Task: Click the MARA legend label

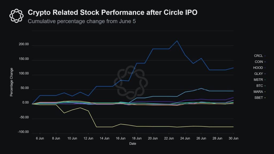Action: pos(258,92)
